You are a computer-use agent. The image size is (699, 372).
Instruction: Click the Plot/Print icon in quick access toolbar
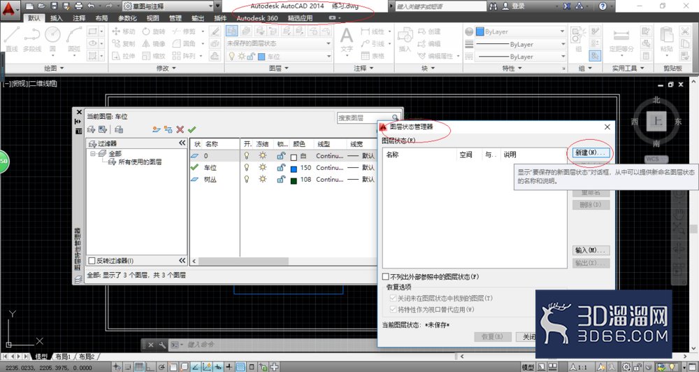pos(79,6)
